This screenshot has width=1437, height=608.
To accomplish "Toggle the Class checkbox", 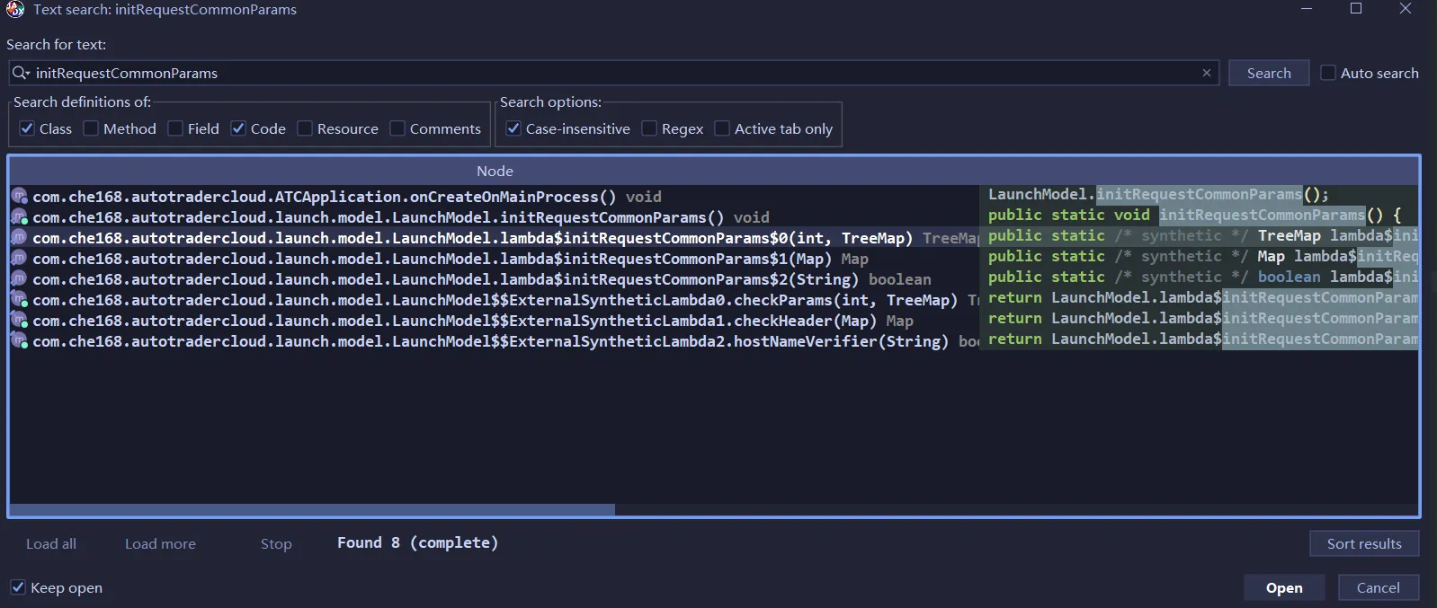I will coord(27,128).
